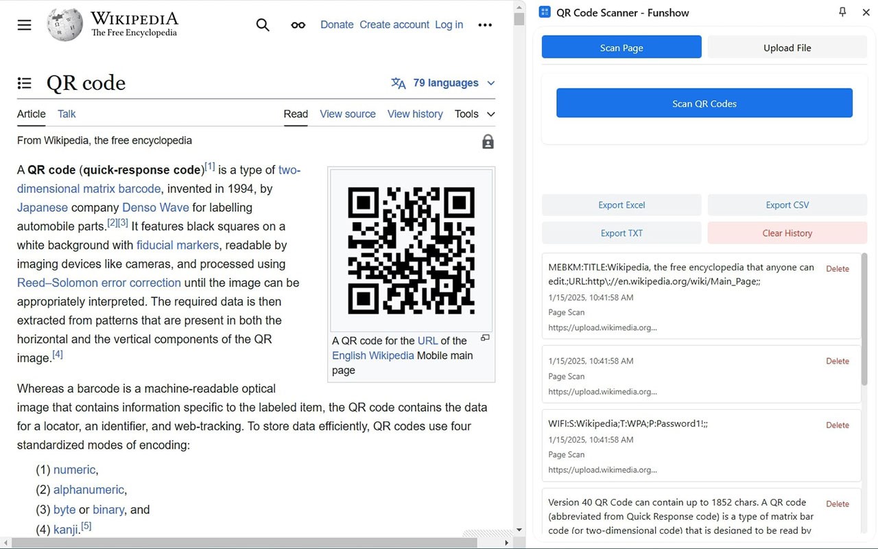Click citation reference [5] after kanji
Viewport: 878px width, 549px height.
[x=86, y=526]
